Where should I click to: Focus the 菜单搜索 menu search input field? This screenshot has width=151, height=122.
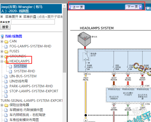tap(33, 22)
